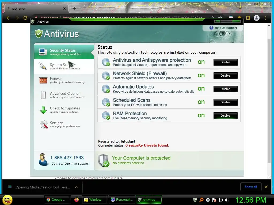Disable Automatic Updates
The width and height of the screenshot is (274, 205).
tap(225, 89)
